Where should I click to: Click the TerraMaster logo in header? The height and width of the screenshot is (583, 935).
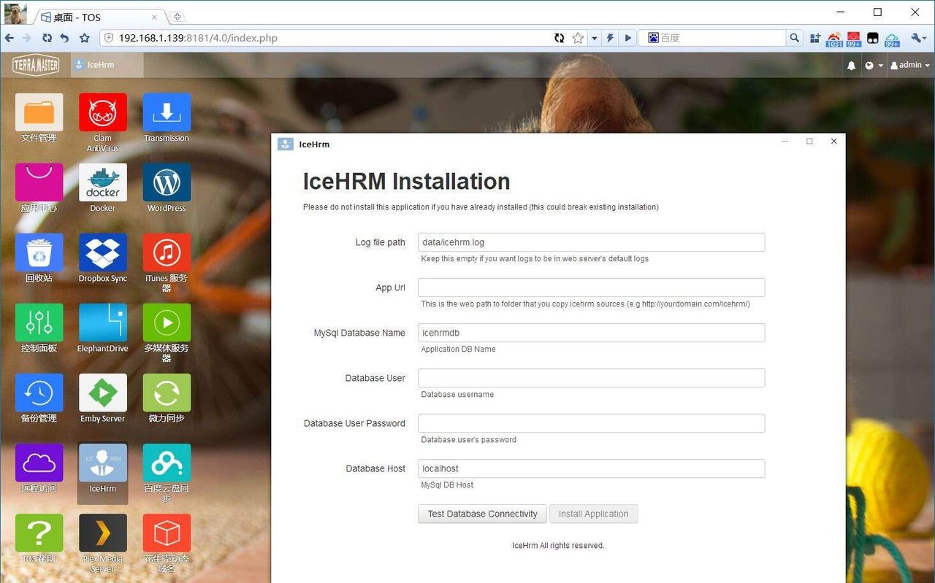(35, 65)
